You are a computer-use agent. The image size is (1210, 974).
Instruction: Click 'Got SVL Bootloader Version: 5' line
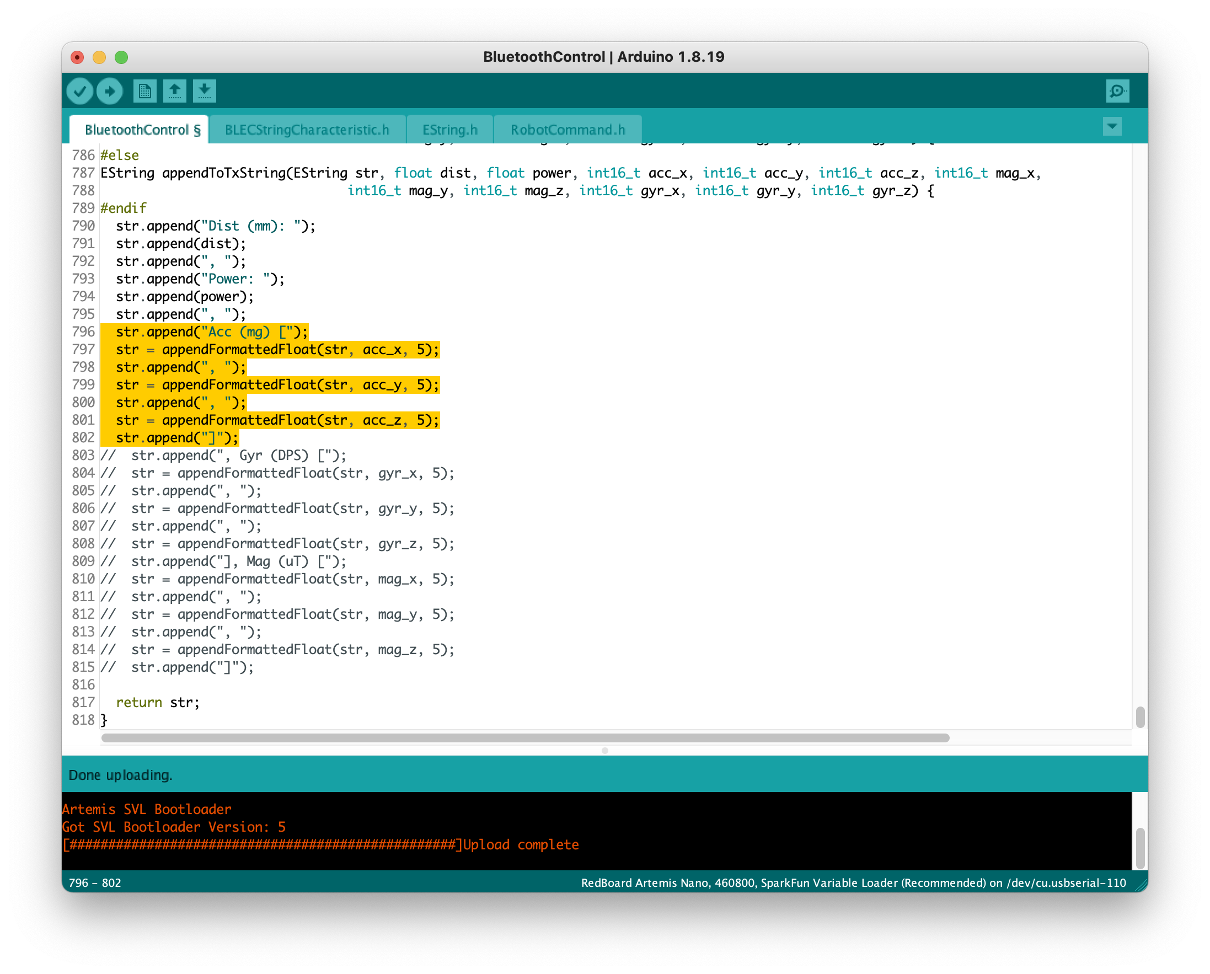(174, 827)
